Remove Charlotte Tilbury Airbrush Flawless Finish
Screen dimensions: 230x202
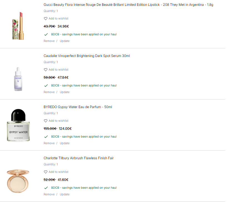click(x=49, y=194)
